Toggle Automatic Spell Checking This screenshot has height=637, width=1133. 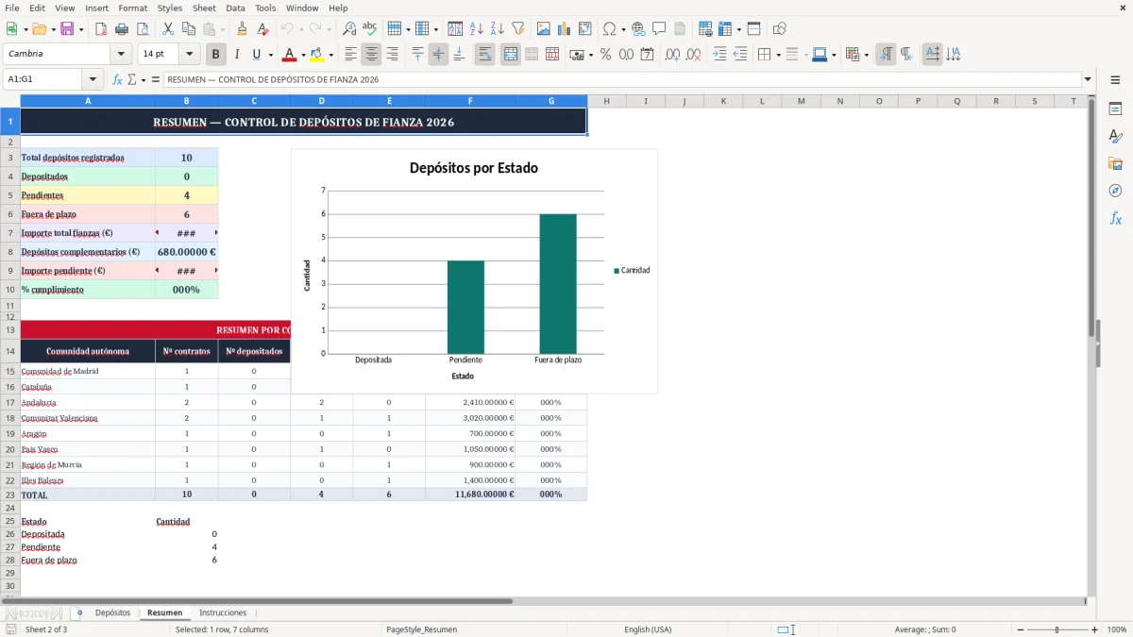click(x=370, y=29)
